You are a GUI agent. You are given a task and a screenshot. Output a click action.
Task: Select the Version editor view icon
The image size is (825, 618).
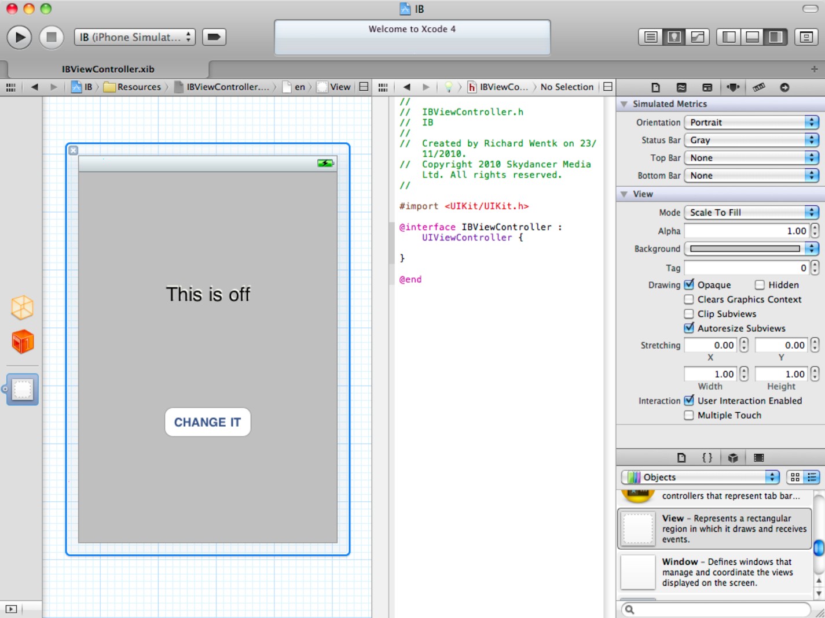click(x=698, y=37)
